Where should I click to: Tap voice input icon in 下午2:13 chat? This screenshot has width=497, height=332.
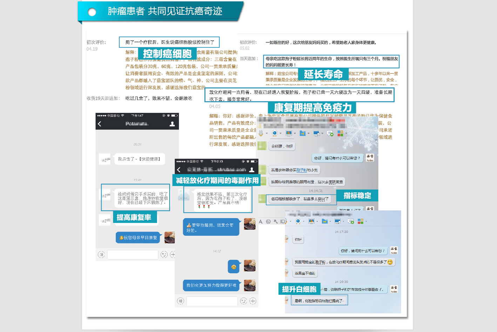pyautogui.click(x=181, y=301)
